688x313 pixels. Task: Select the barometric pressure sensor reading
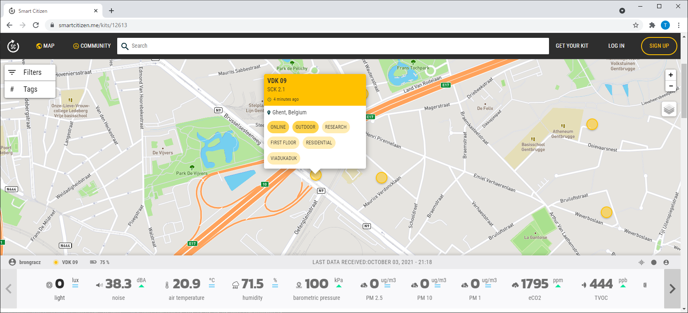coord(319,289)
